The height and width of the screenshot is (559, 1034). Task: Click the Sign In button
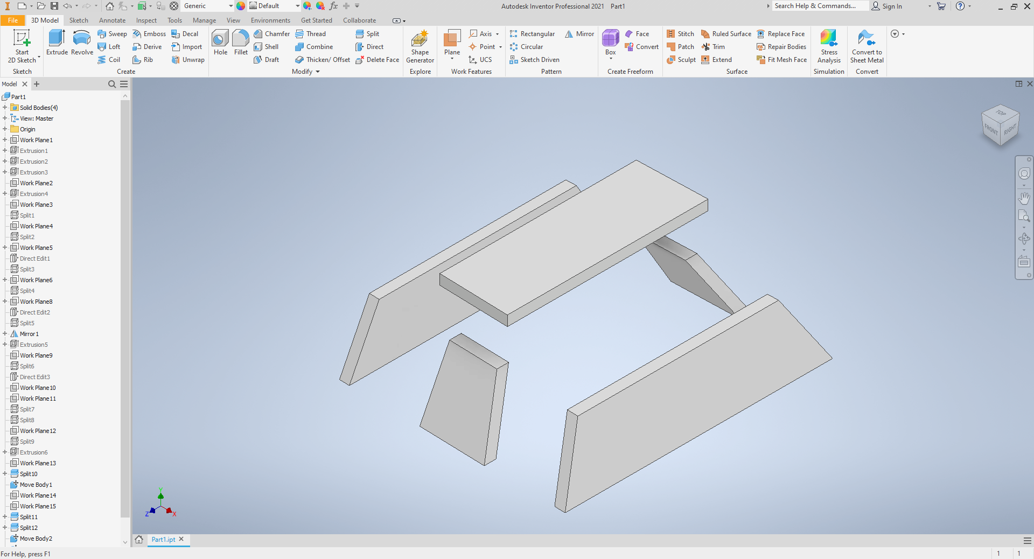887,6
